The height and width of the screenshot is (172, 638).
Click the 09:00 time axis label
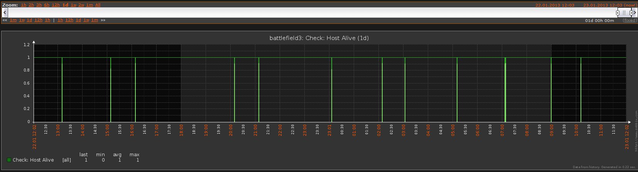[x=552, y=130]
